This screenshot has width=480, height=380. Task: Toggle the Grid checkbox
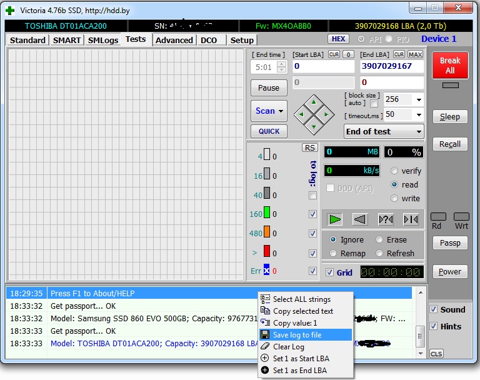pos(329,272)
